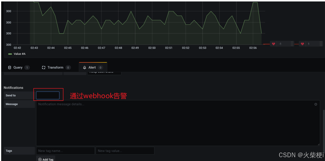
Task: Click the 02:47 time axis label
Action: pos(101,48)
